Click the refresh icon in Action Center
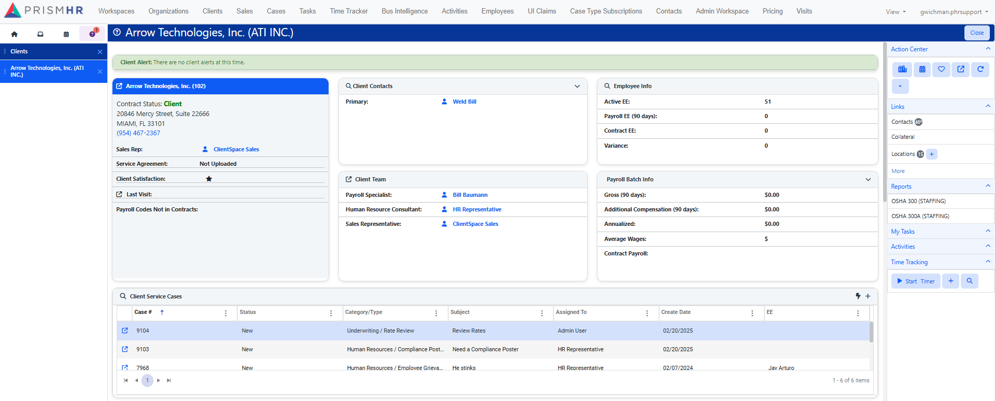Screen dimensions: 995x401 click(x=980, y=69)
